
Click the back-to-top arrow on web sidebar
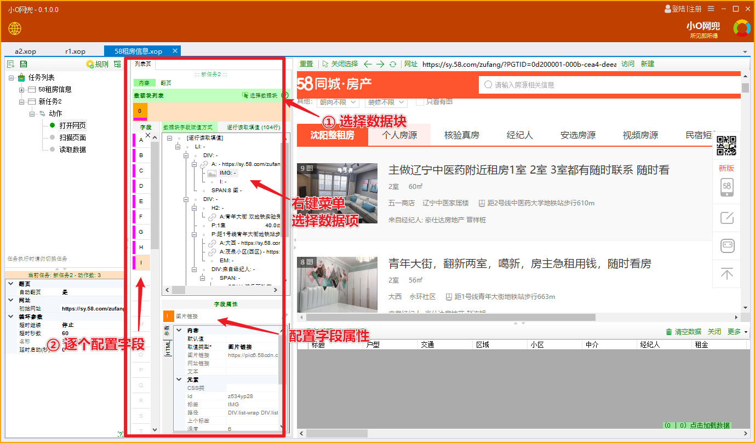(x=727, y=274)
